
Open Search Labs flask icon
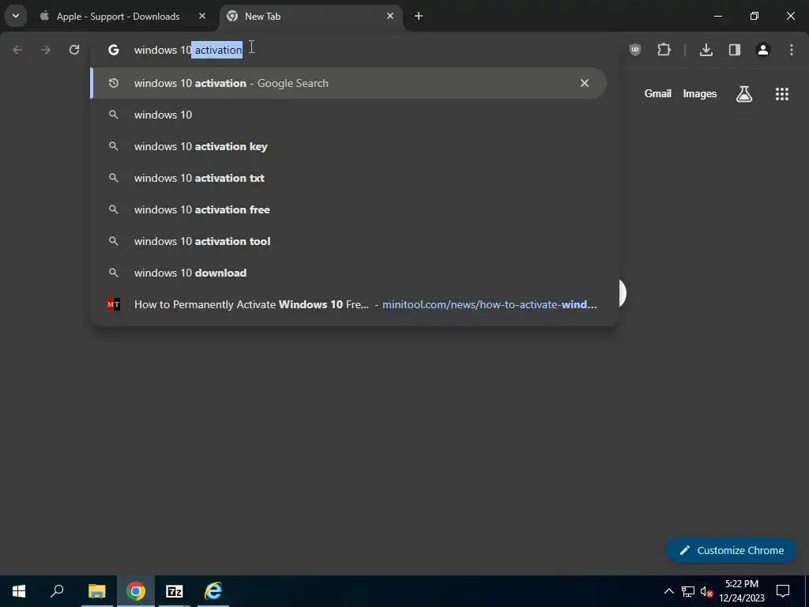744,94
